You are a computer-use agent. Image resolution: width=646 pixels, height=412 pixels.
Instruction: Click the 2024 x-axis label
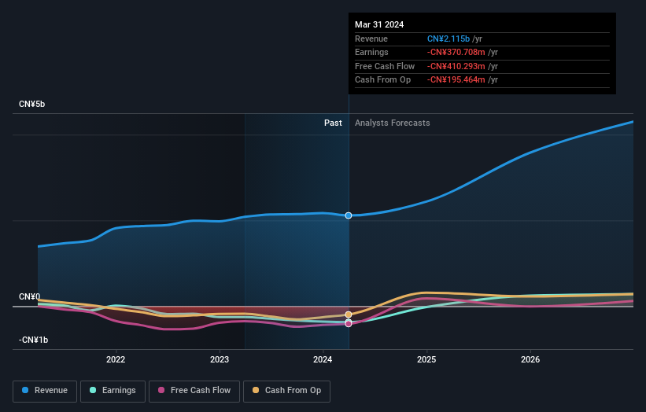(x=323, y=359)
